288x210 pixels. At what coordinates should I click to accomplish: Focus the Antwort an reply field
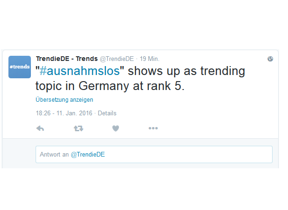154,155
